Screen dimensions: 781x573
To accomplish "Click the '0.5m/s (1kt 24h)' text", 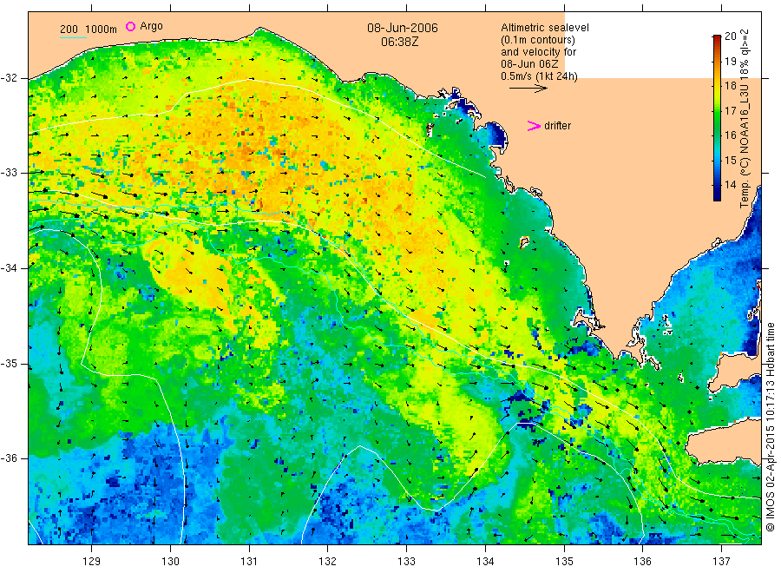I will [x=540, y=76].
